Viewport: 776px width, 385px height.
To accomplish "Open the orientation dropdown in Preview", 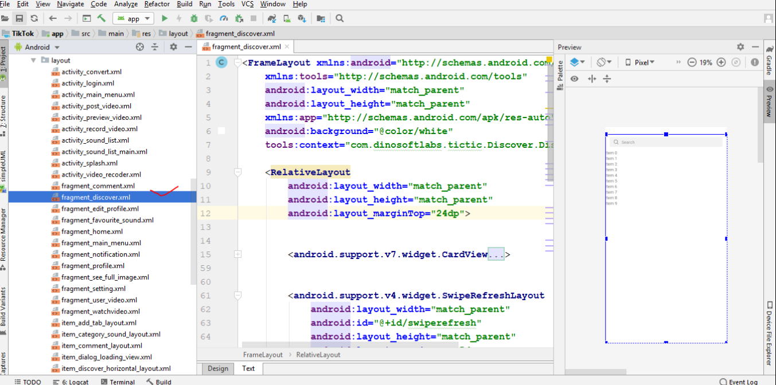I will [604, 62].
